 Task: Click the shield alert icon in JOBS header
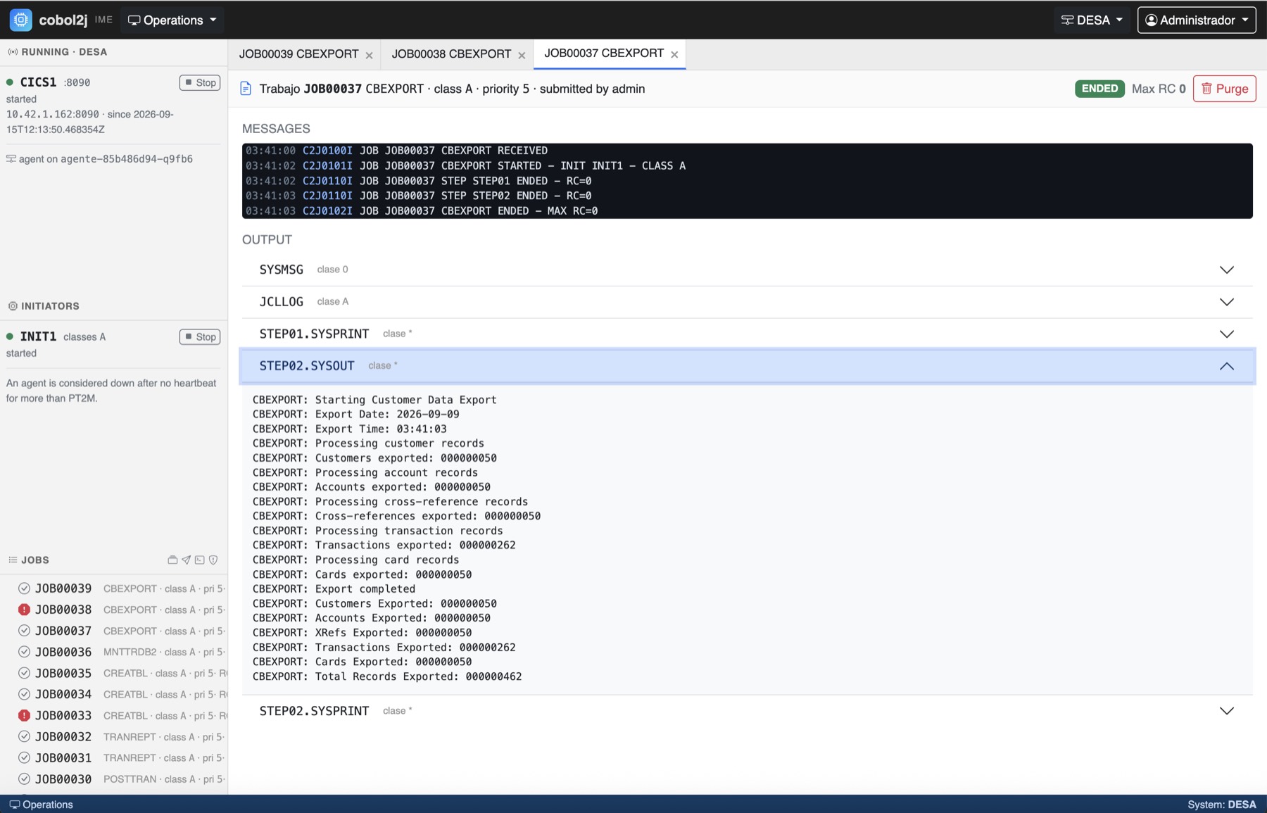[x=213, y=560]
